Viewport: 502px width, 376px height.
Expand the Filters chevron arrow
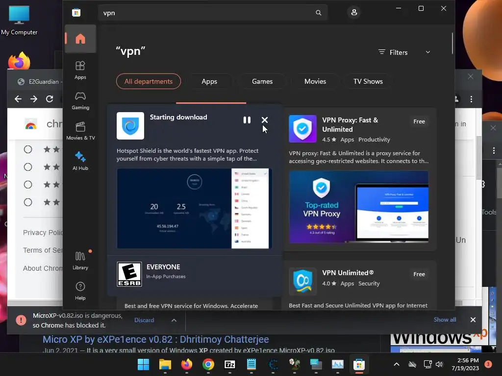point(427,52)
